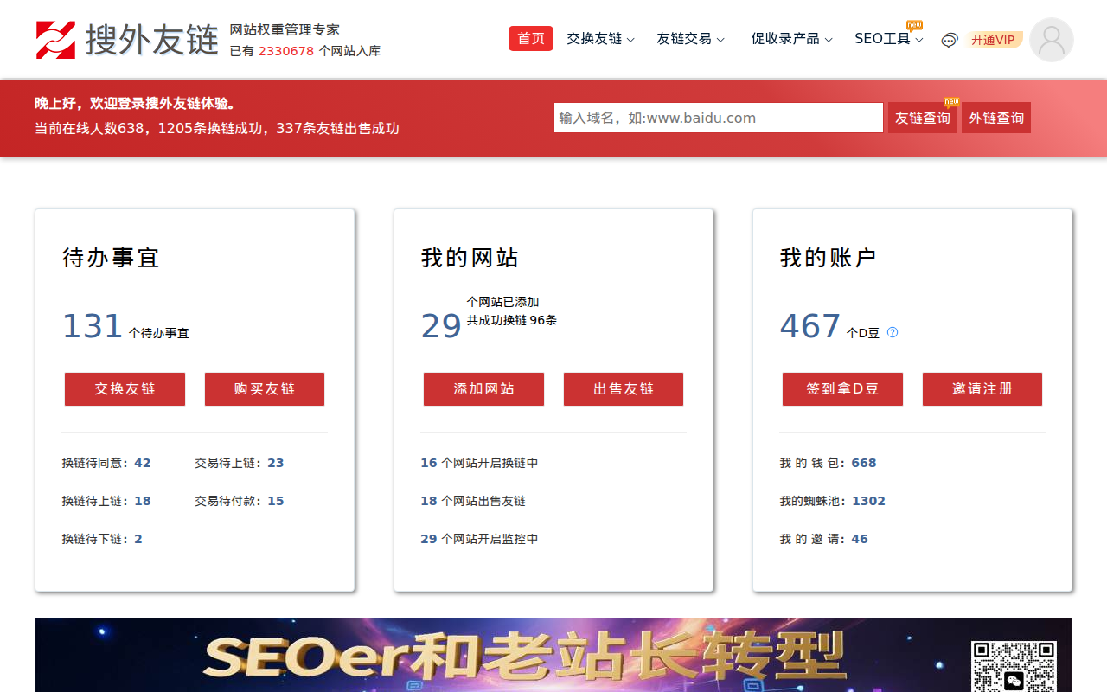The height and width of the screenshot is (692, 1107).
Task: Click the 友链查询 search button
Action: [923, 118]
